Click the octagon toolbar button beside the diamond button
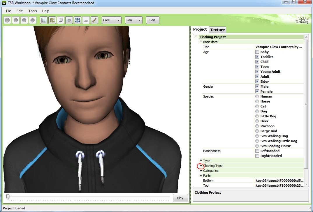Viewport: 313px width, 212px height. tap(24, 20)
